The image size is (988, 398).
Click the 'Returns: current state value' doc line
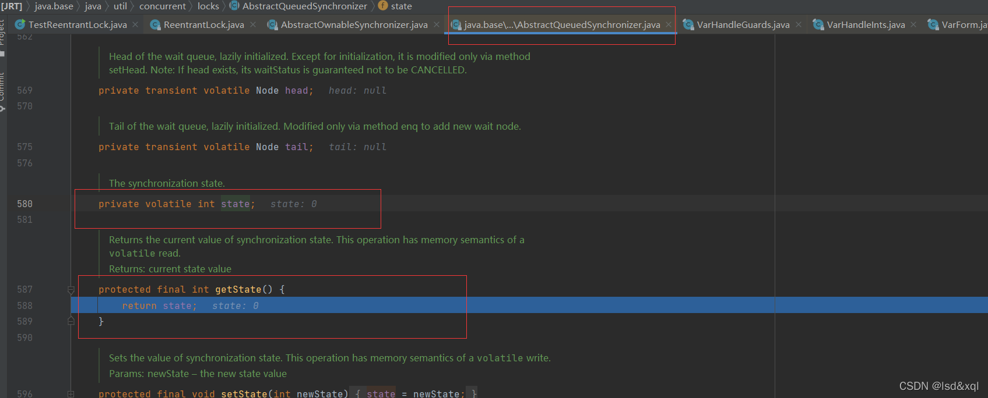pyautogui.click(x=170, y=269)
